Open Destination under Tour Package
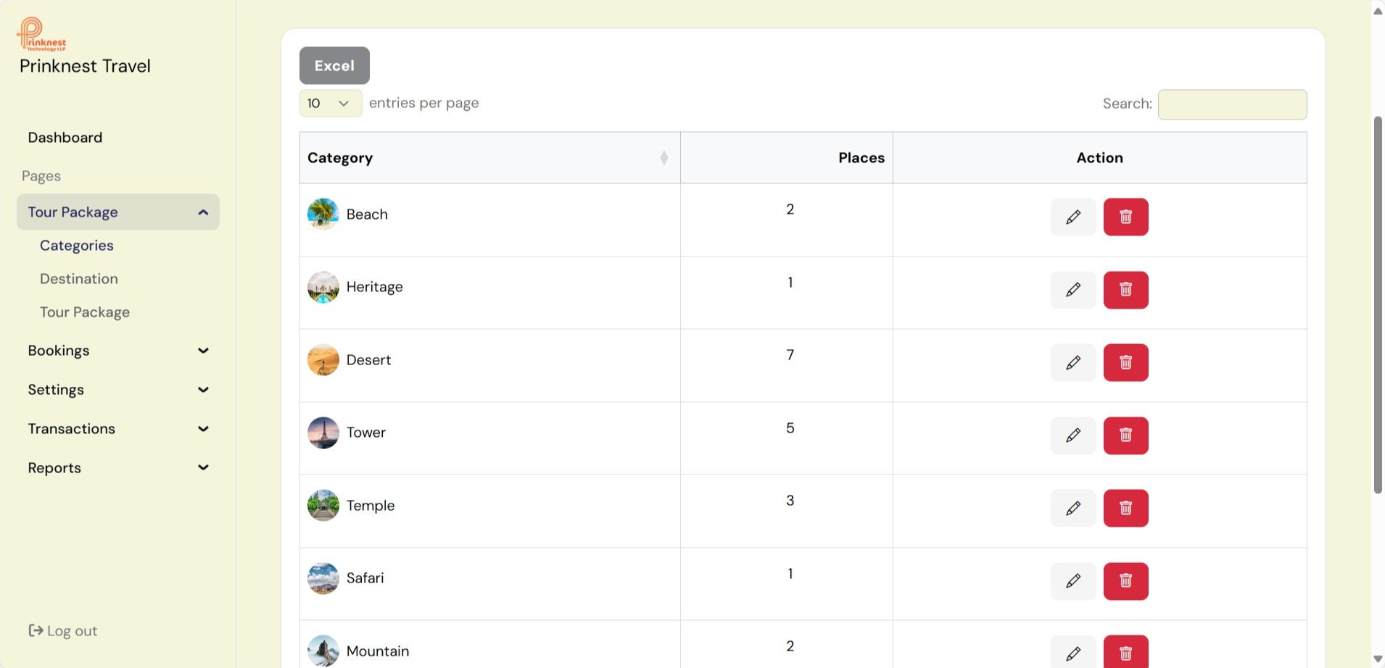 (x=79, y=279)
